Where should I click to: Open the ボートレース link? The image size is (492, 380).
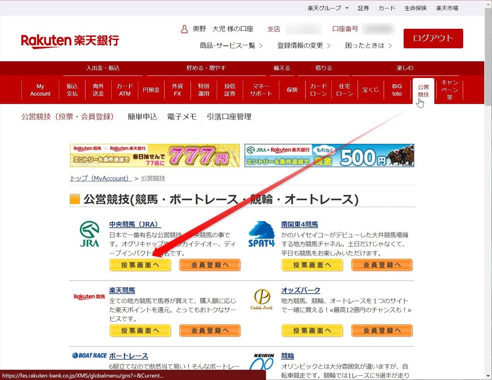129,356
